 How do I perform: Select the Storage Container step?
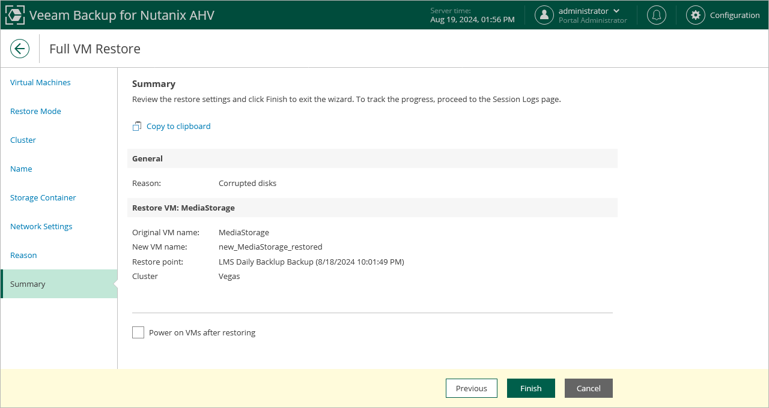[43, 197]
